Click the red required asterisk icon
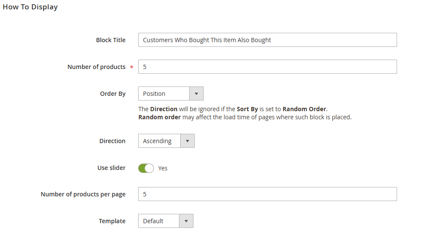 coord(131,67)
